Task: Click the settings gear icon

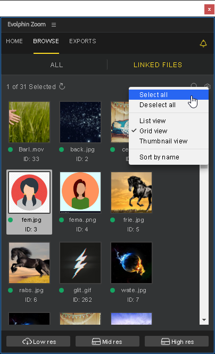Action: point(208,86)
